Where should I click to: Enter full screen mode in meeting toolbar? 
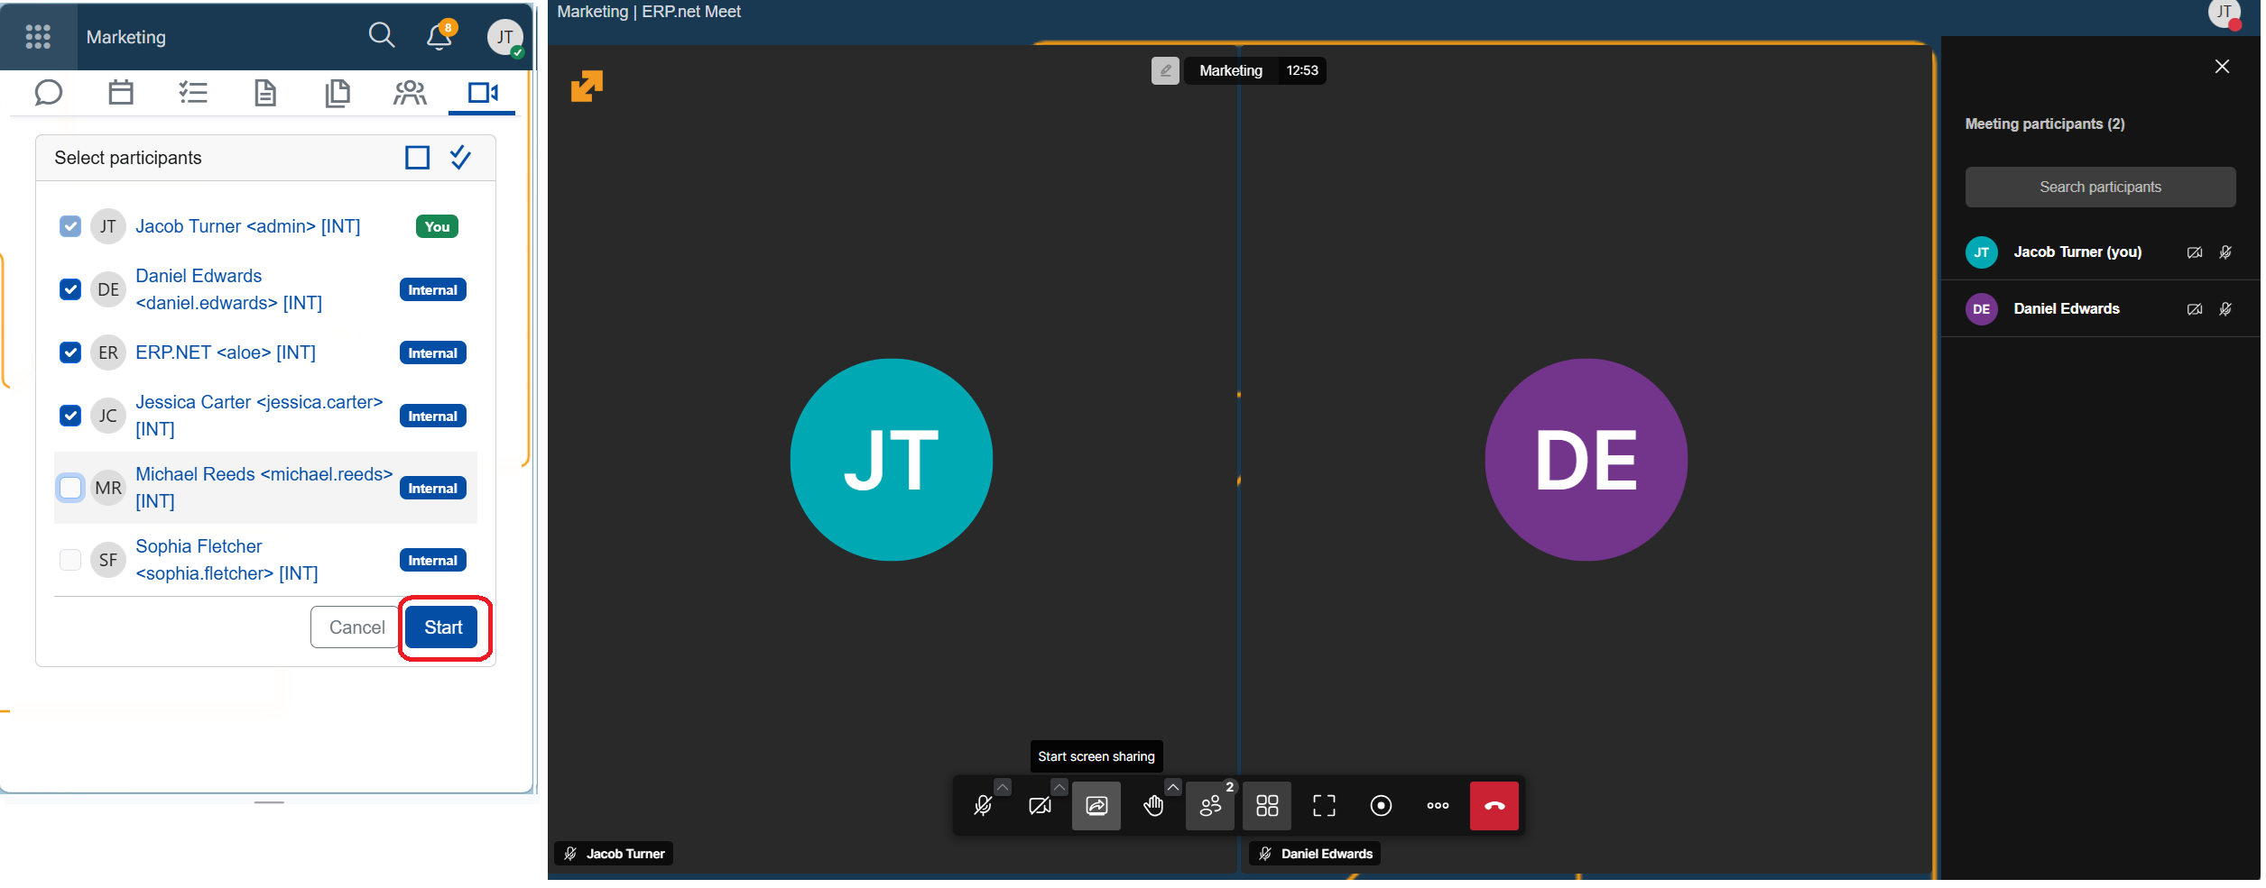[x=1324, y=806]
